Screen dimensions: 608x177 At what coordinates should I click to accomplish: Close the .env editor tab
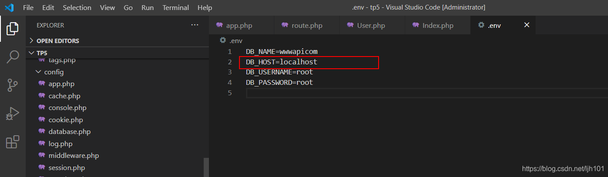click(526, 25)
